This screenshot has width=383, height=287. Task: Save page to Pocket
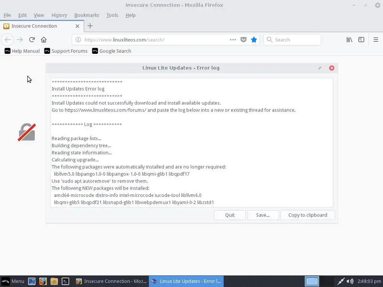pos(243,40)
